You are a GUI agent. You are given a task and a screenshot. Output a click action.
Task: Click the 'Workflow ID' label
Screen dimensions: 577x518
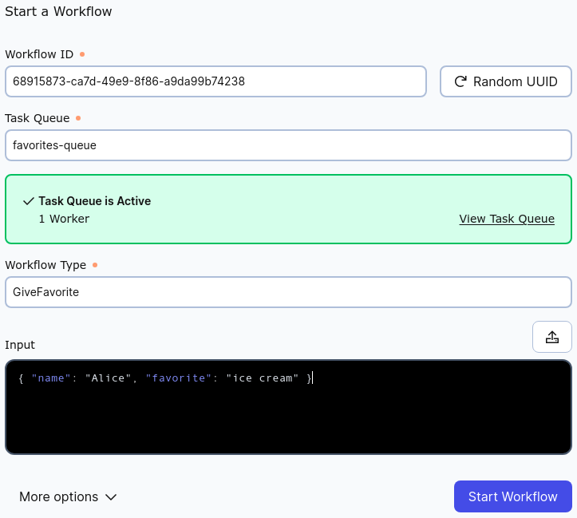pyautogui.click(x=39, y=54)
